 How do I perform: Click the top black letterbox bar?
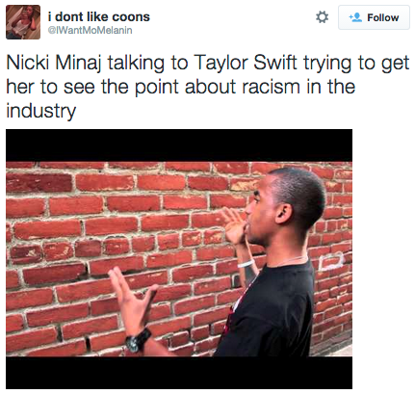[x=179, y=145]
